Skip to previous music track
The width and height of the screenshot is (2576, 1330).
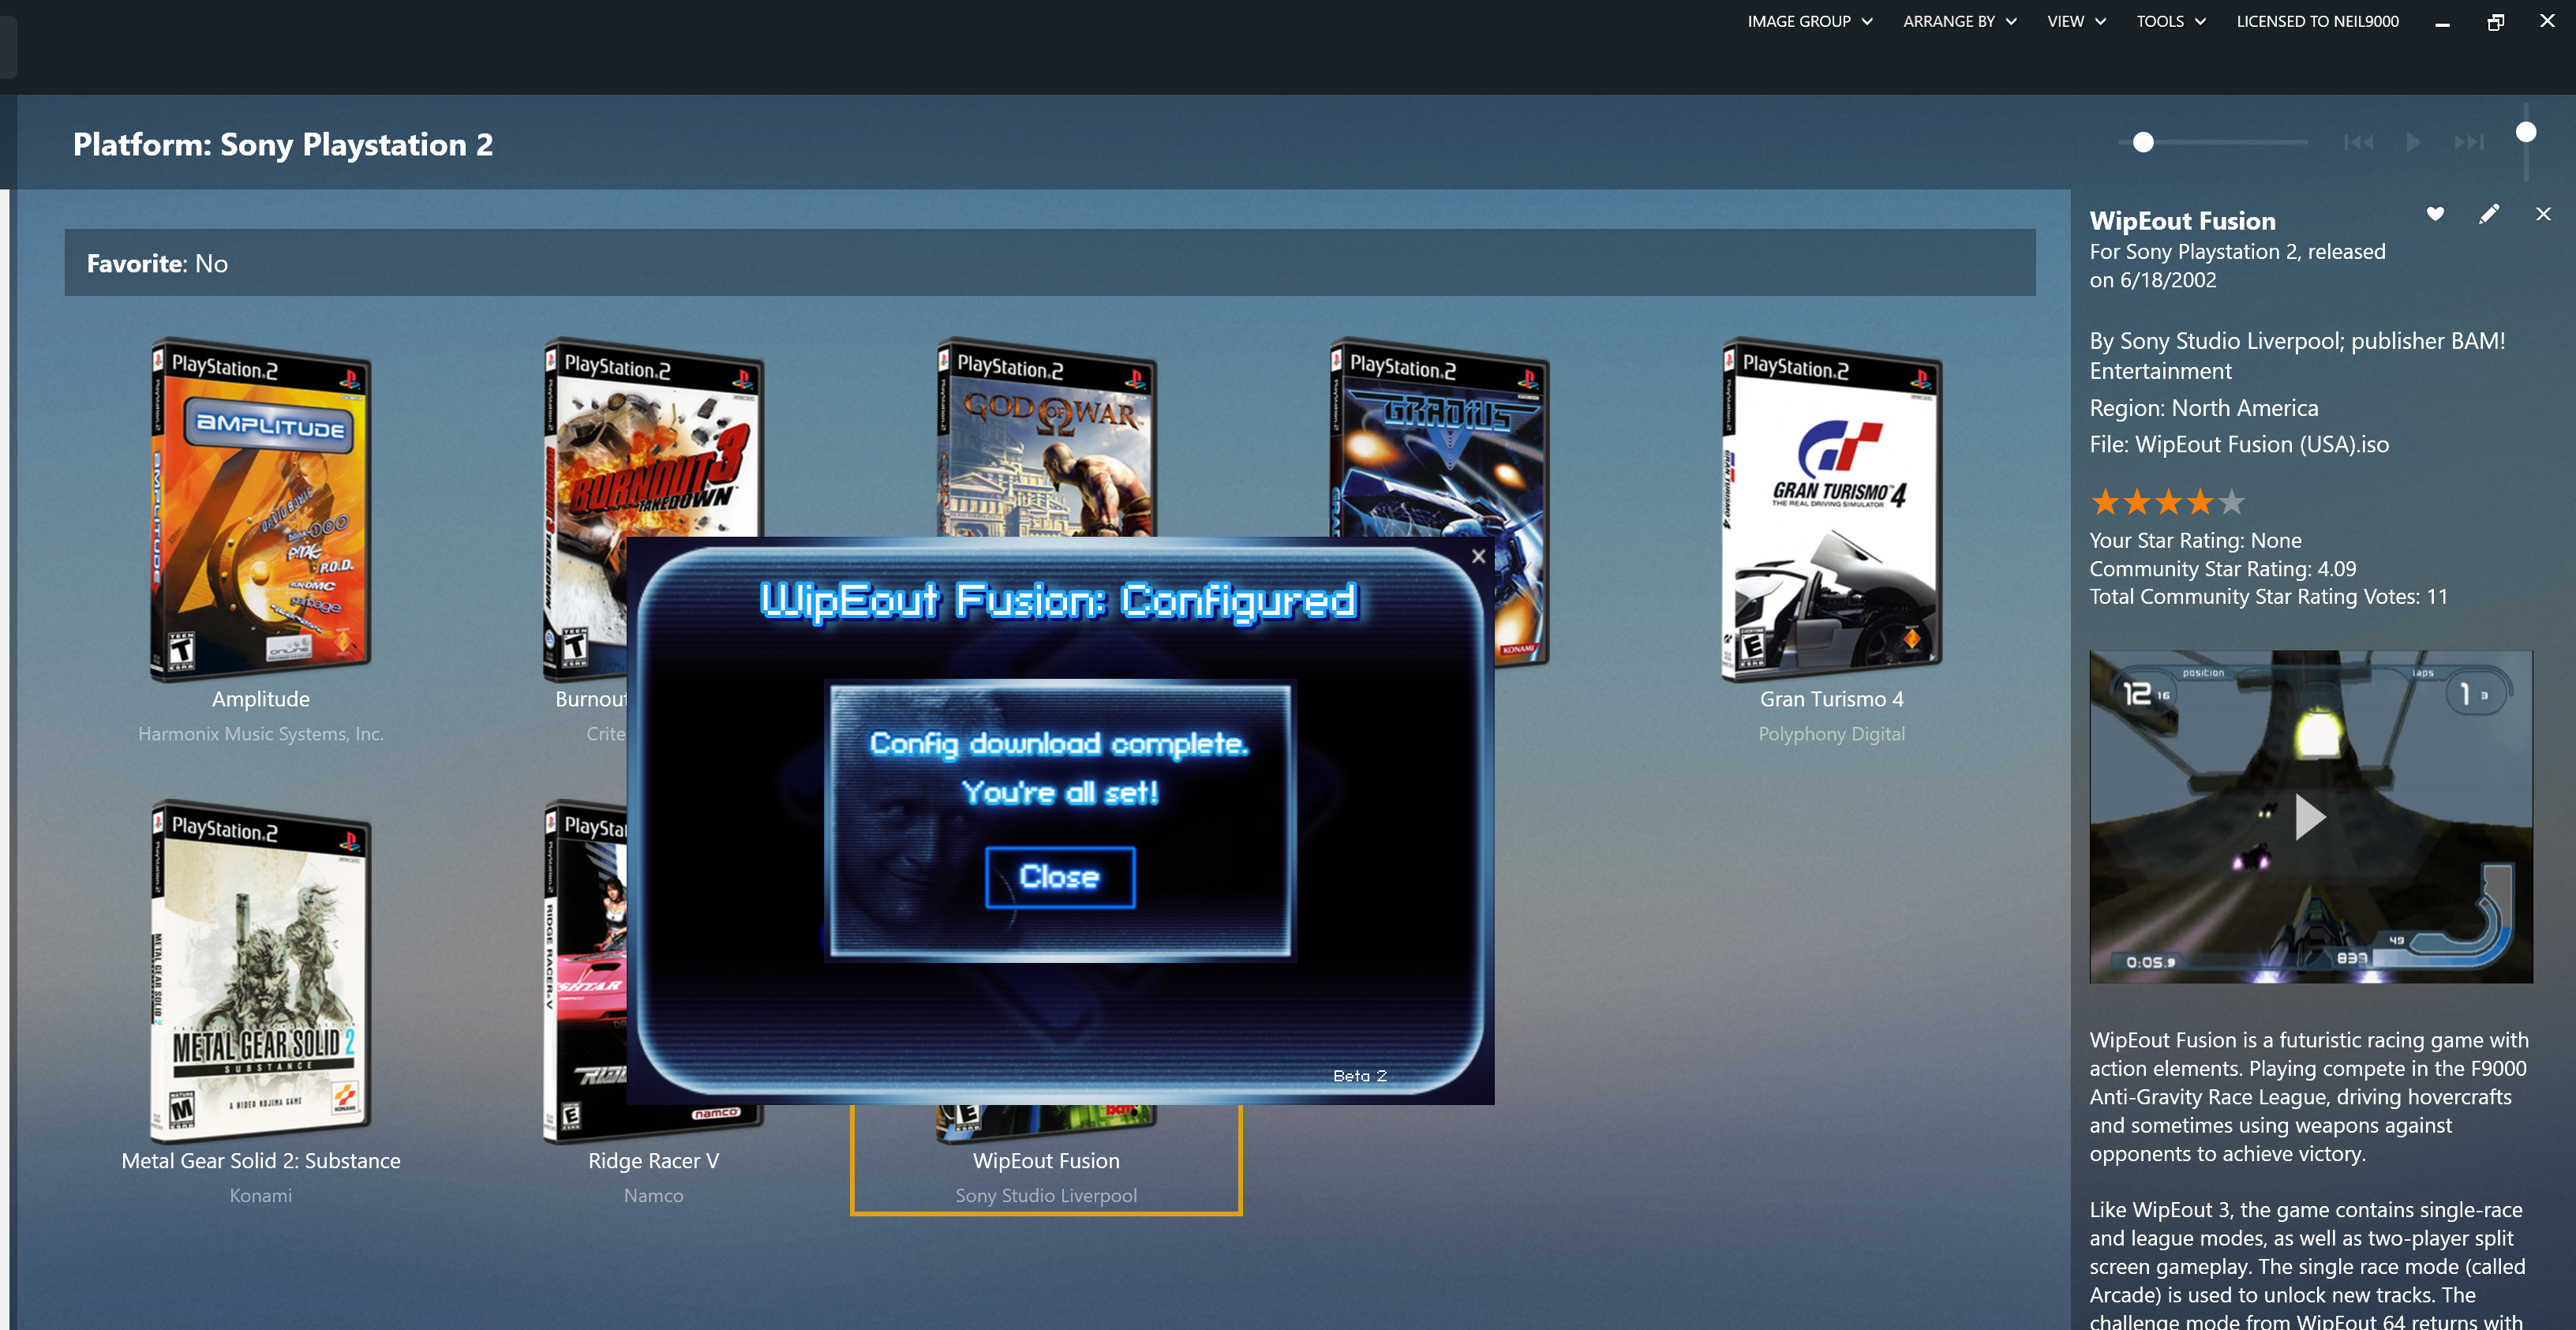click(2358, 142)
